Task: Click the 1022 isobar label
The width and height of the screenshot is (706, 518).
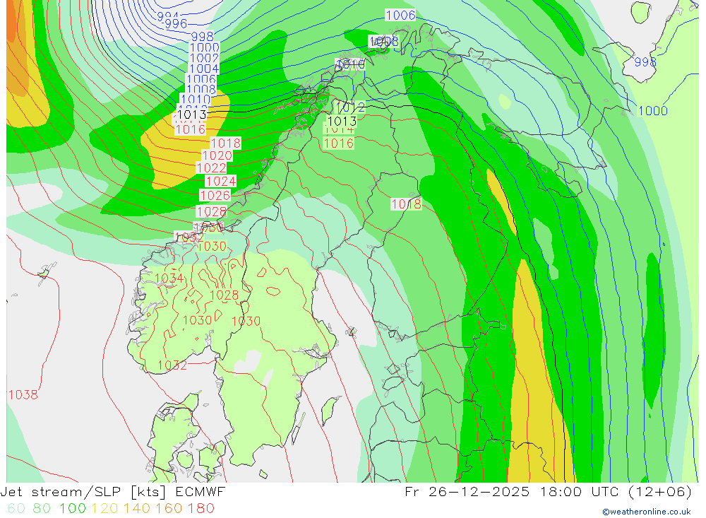Action: click(x=212, y=167)
